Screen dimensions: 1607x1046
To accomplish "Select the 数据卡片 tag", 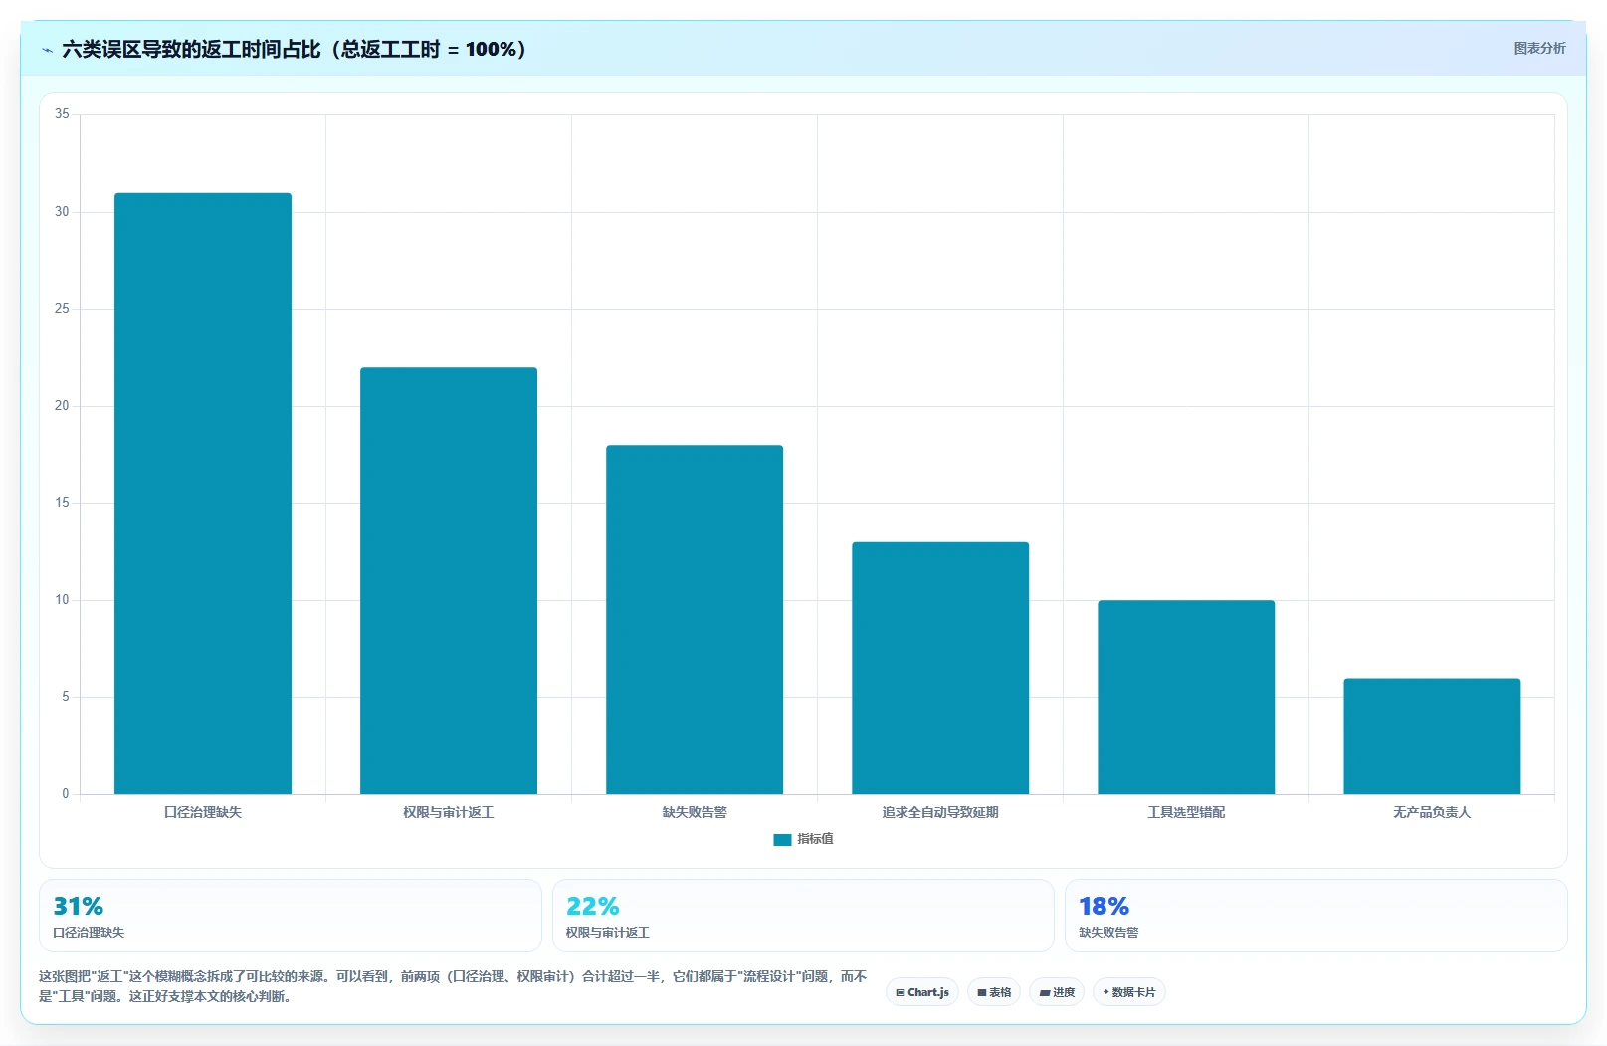I will pos(1129,992).
